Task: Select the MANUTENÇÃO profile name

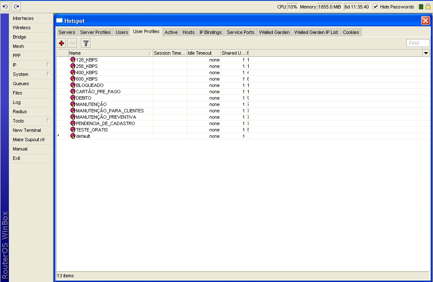Action: click(x=91, y=104)
